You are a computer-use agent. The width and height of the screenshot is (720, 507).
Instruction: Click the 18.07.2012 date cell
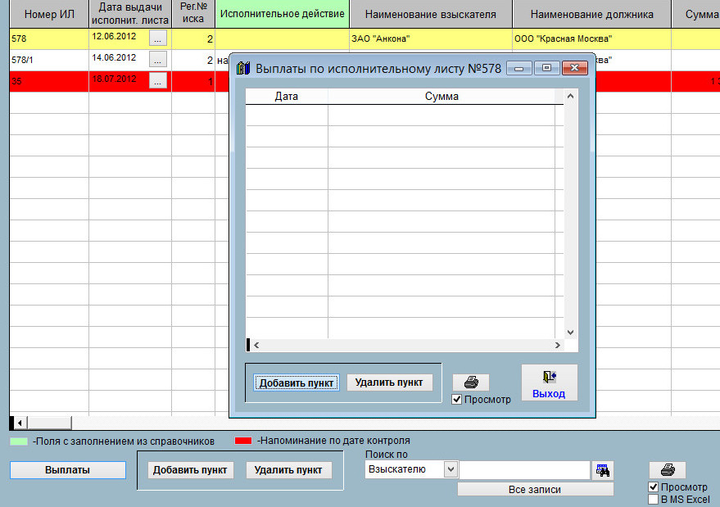point(115,79)
